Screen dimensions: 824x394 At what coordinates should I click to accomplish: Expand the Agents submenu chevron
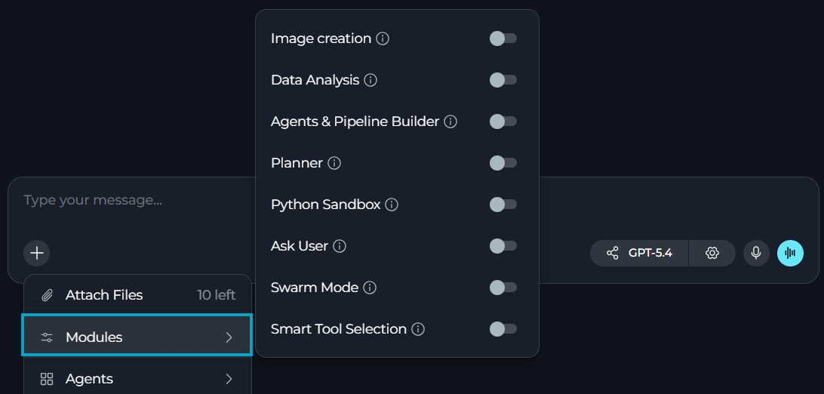tap(229, 379)
